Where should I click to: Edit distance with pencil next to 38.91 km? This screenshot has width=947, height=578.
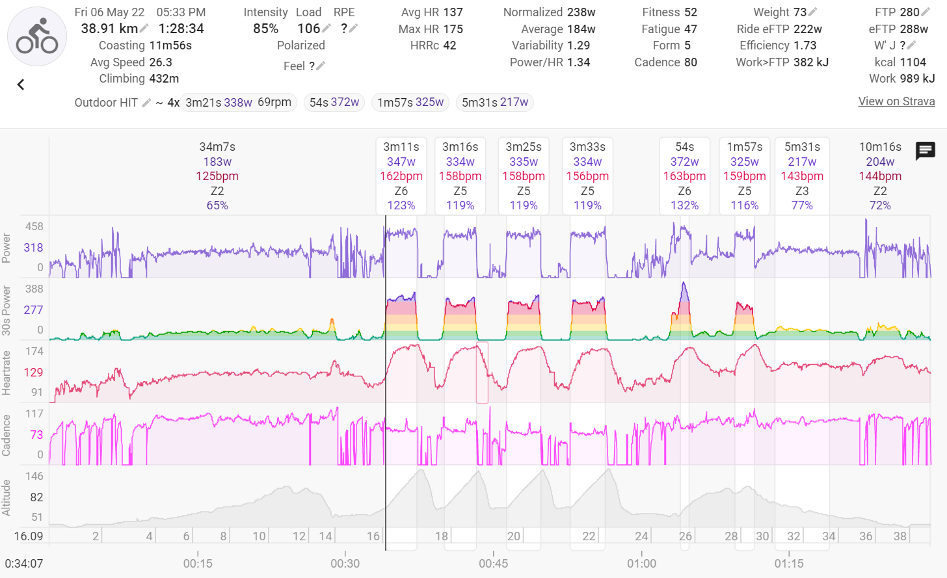point(144,29)
